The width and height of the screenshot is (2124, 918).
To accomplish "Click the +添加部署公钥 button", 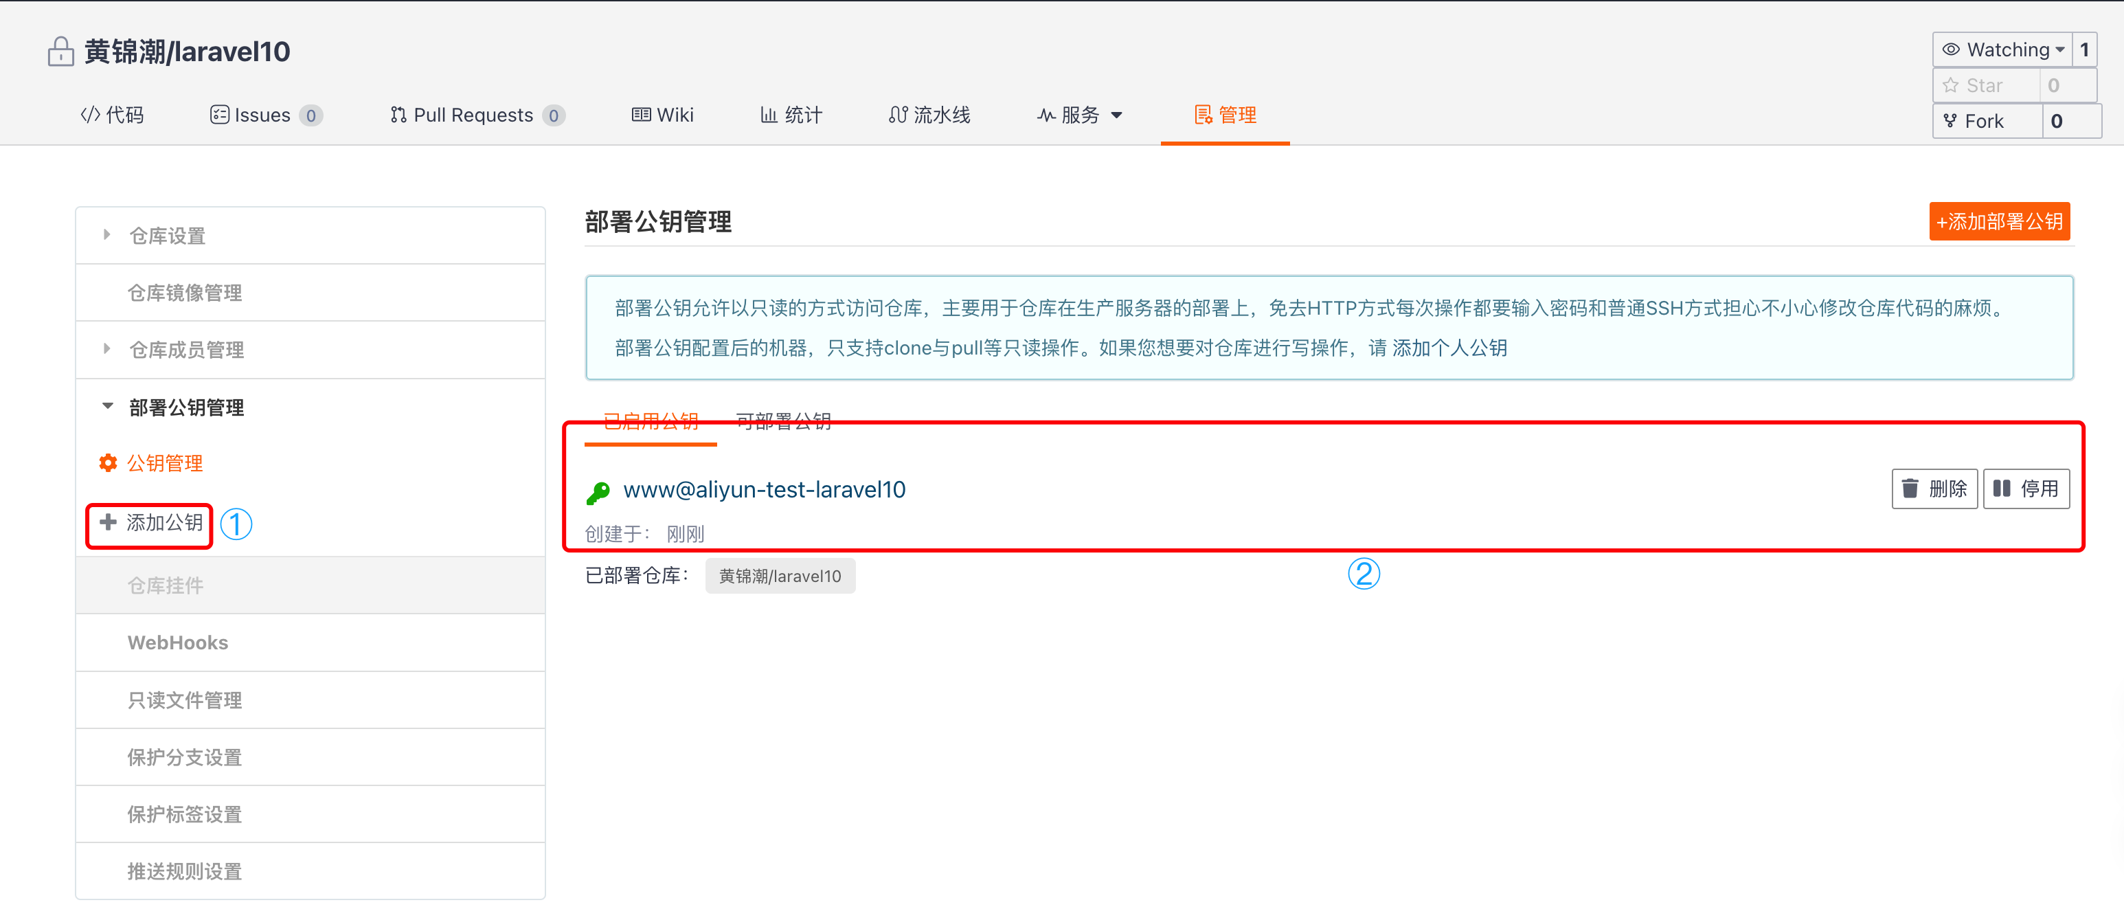I will [x=1999, y=221].
